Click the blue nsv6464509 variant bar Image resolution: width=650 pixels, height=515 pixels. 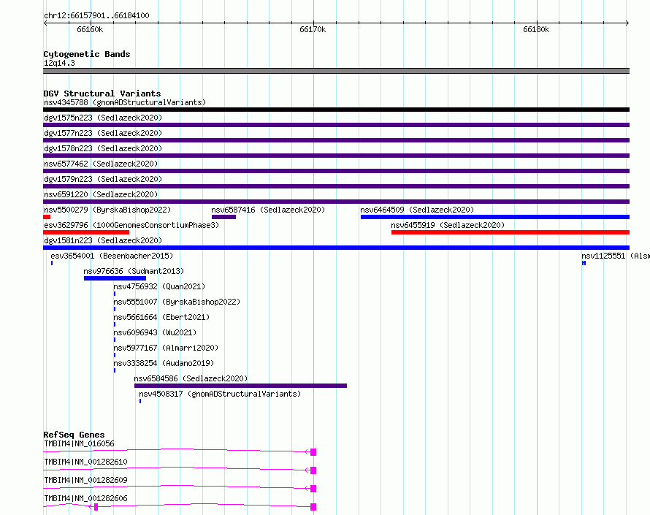[x=495, y=217]
